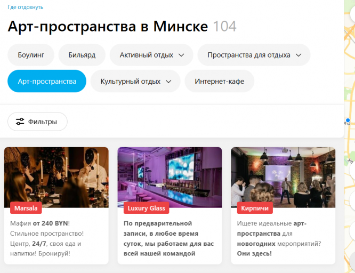Expand the 'Культурный отдых' dropdown
This screenshot has width=355, height=273.
(x=135, y=81)
